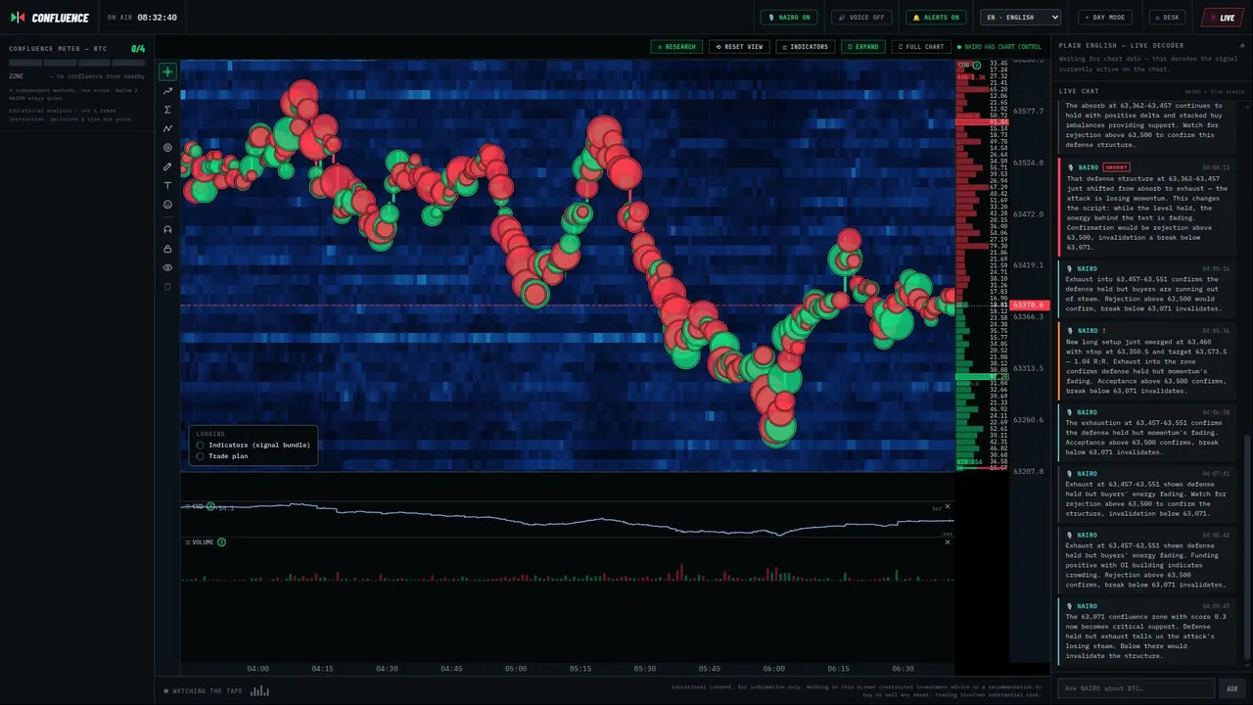
Task: Click the On Air clock 08:32:40
Action: [x=158, y=18]
